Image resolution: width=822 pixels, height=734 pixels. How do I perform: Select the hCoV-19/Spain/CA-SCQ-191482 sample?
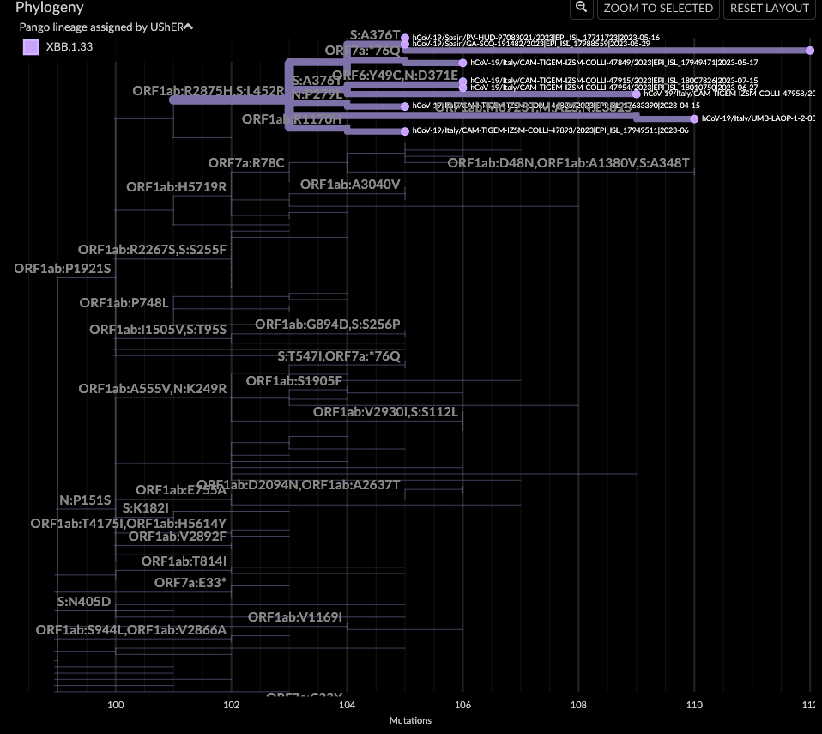click(404, 44)
